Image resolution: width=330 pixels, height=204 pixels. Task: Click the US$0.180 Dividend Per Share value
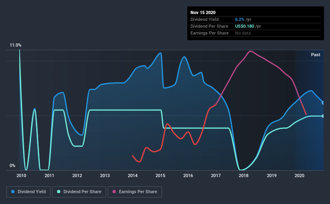click(244, 26)
